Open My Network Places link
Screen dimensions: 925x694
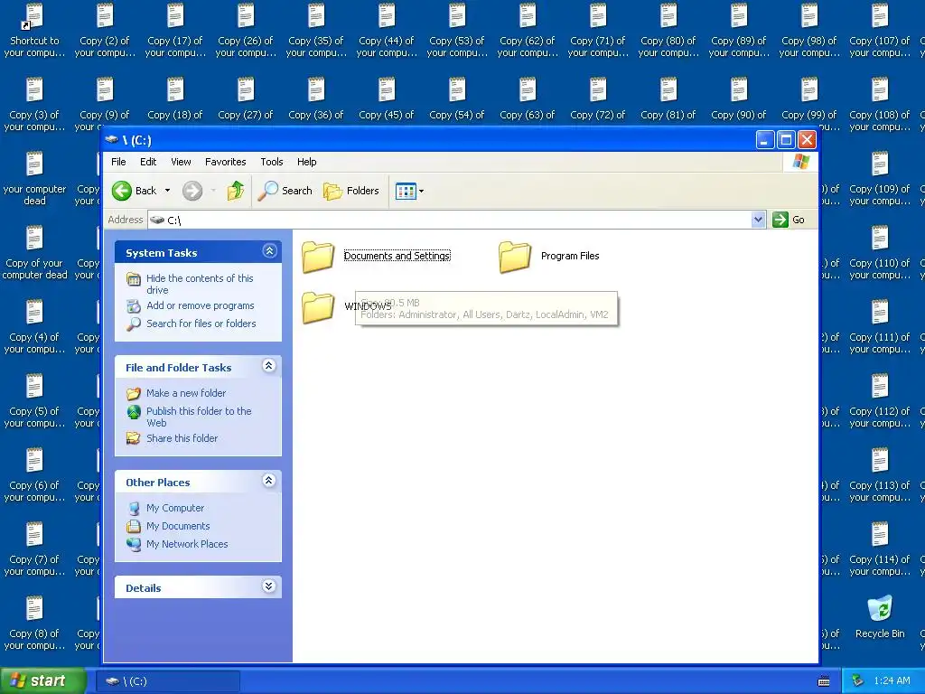[x=187, y=544]
